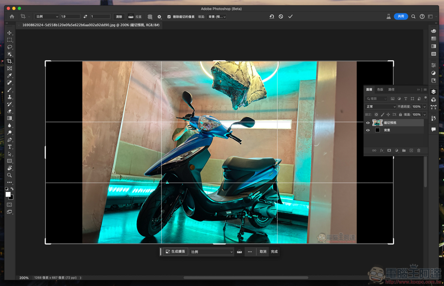Screen dimensions: 444x286
Task: Select the Dodge tool
Action: [x=9, y=133]
